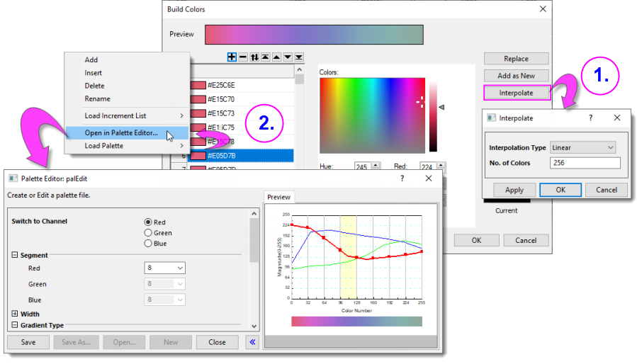Click the luminance slider bar
Screen dimensions: 637x364
point(433,116)
